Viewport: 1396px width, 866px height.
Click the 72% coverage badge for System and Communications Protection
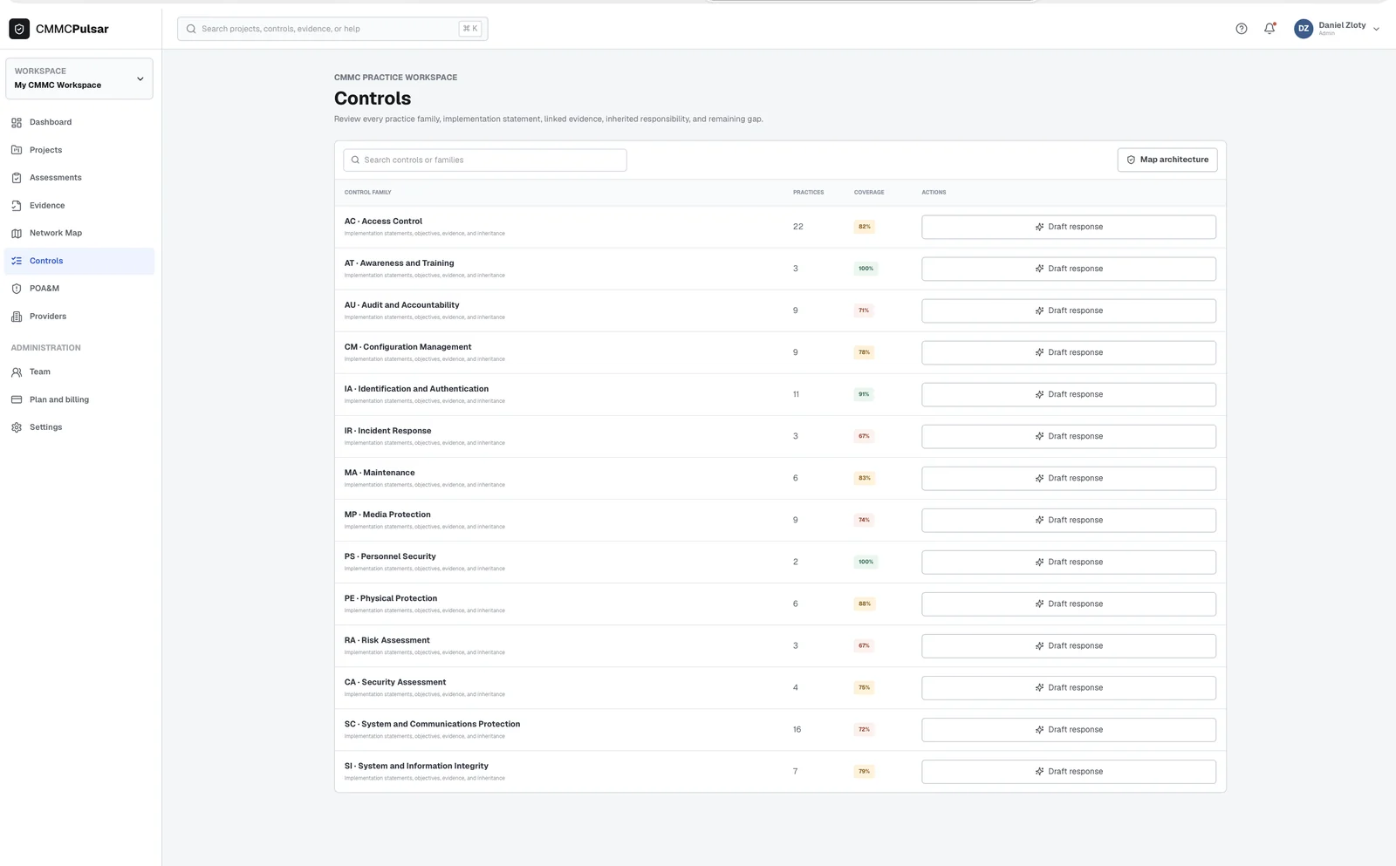864,730
